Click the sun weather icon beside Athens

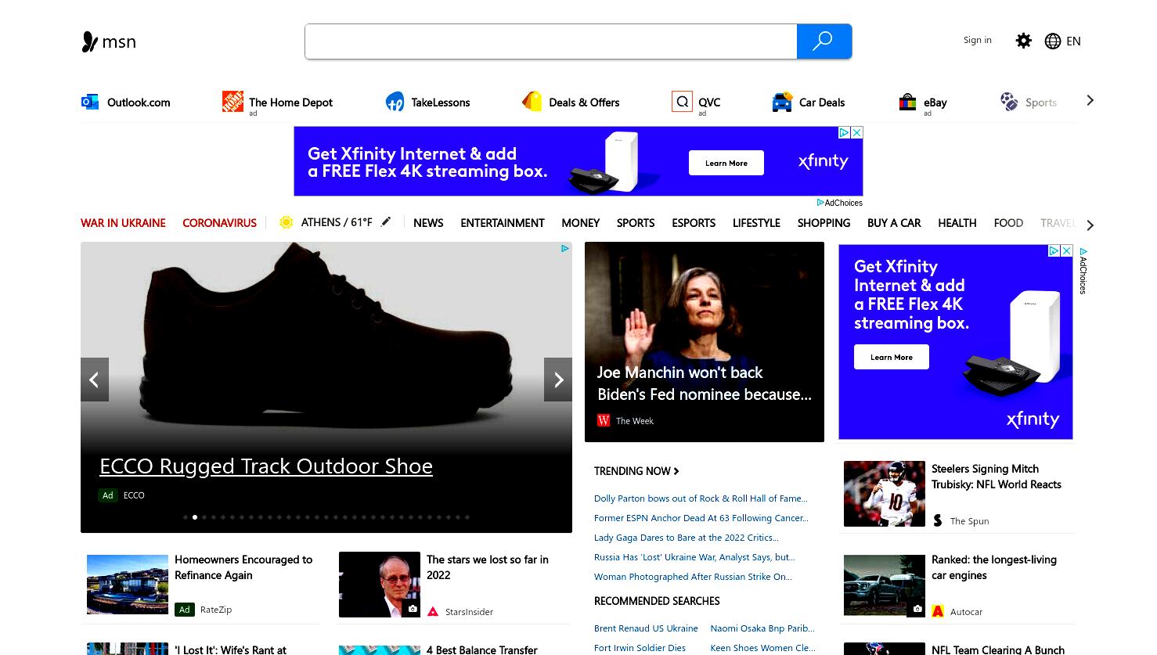(287, 222)
